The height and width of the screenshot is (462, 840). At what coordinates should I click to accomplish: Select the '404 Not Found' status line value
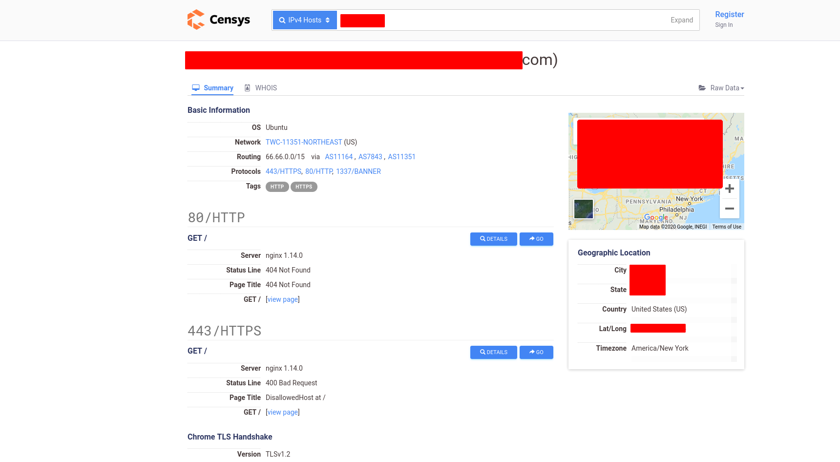coord(288,270)
